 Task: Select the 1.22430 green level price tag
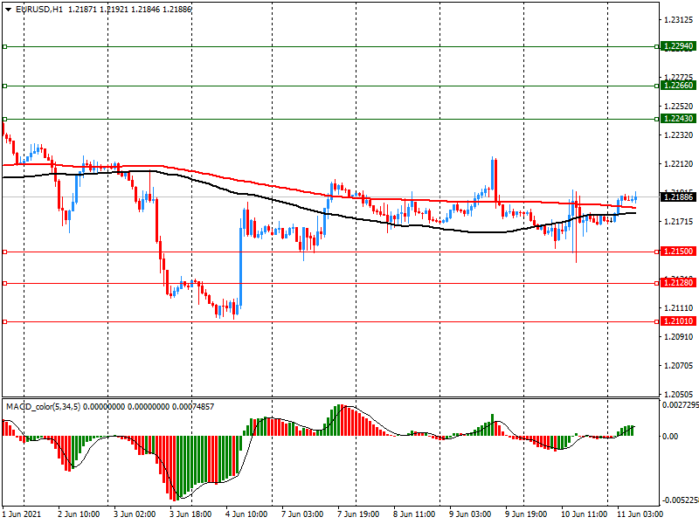pos(678,119)
